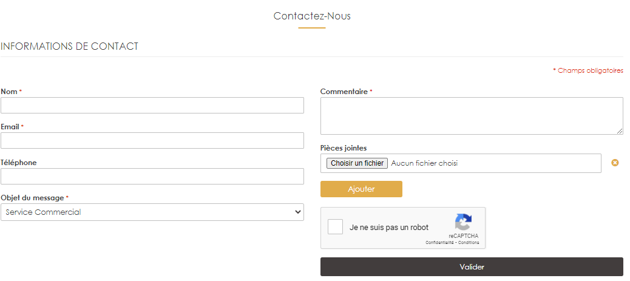Click the Pièces jointes label
Viewport: 630px width, 281px height.
pyautogui.click(x=344, y=148)
